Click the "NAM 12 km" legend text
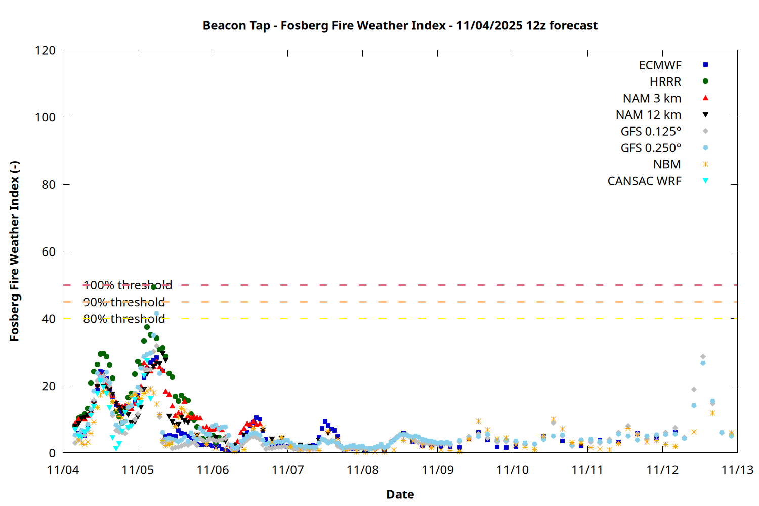Viewport: 759px width, 506px height. (x=648, y=115)
